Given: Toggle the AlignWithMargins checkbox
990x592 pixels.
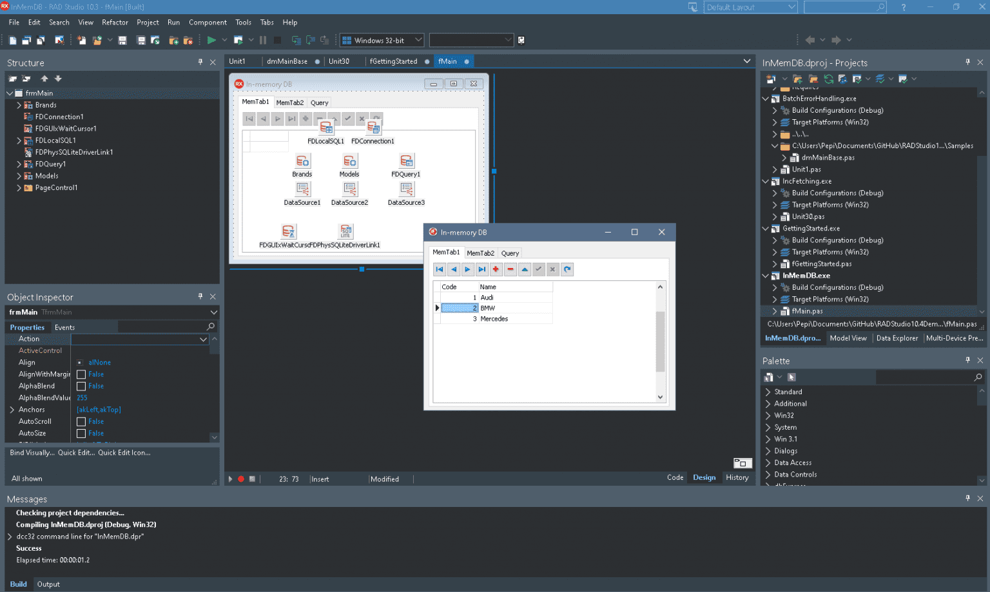Looking at the screenshot, I should 81,374.
